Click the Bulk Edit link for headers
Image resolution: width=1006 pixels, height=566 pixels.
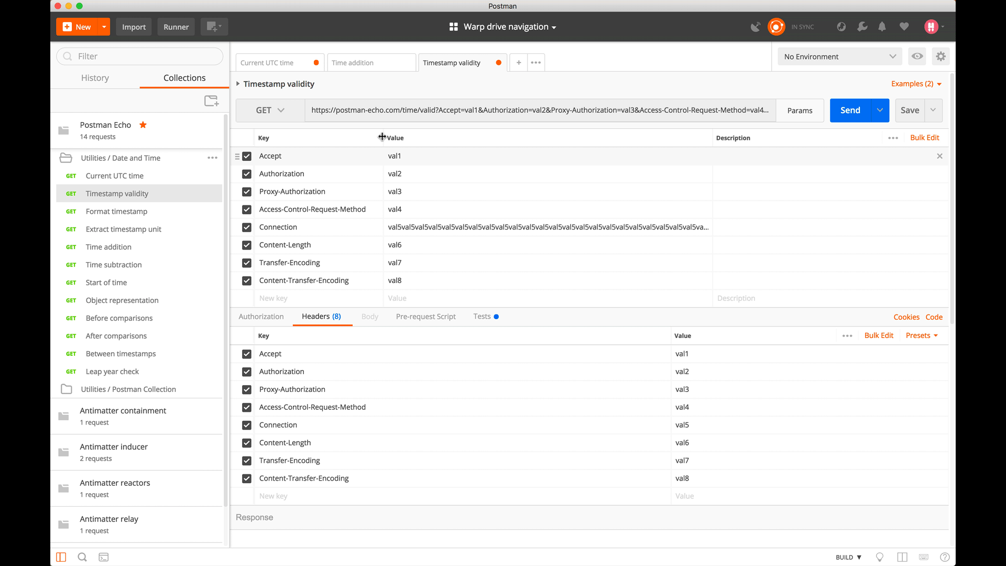click(x=879, y=335)
